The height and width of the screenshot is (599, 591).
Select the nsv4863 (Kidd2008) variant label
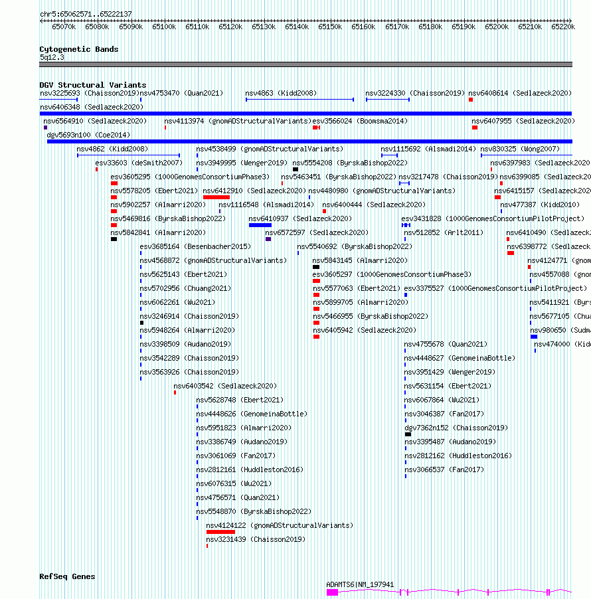click(281, 93)
